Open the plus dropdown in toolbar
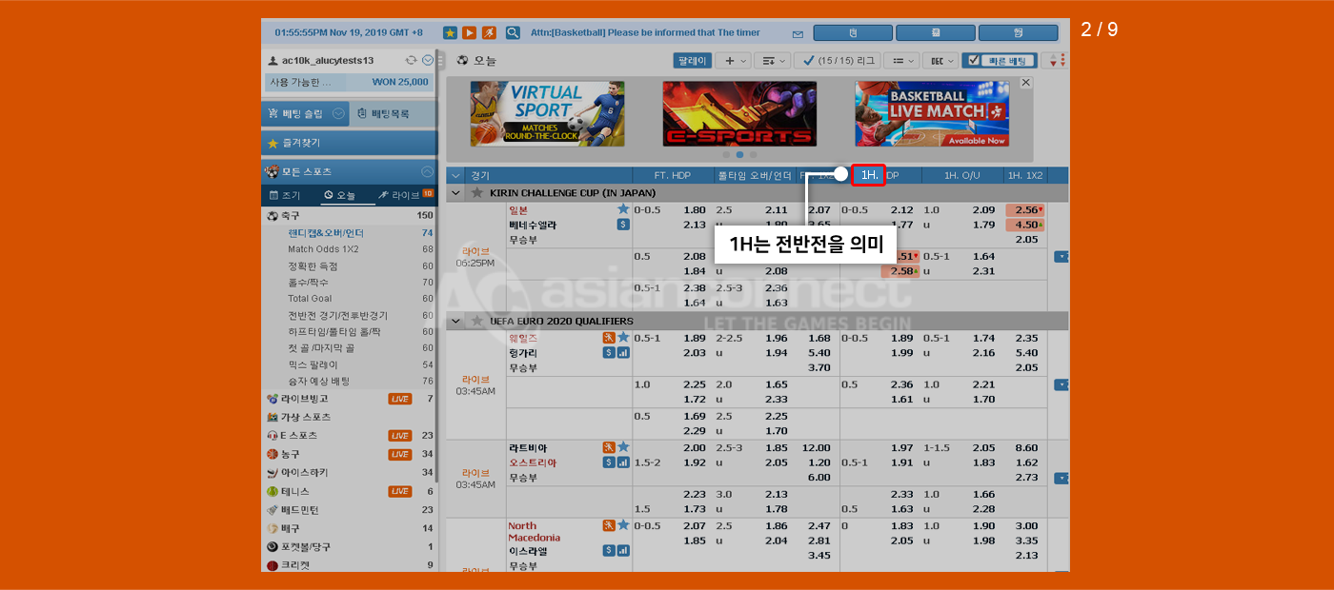Viewport: 1334px width, 590px height. [733, 60]
